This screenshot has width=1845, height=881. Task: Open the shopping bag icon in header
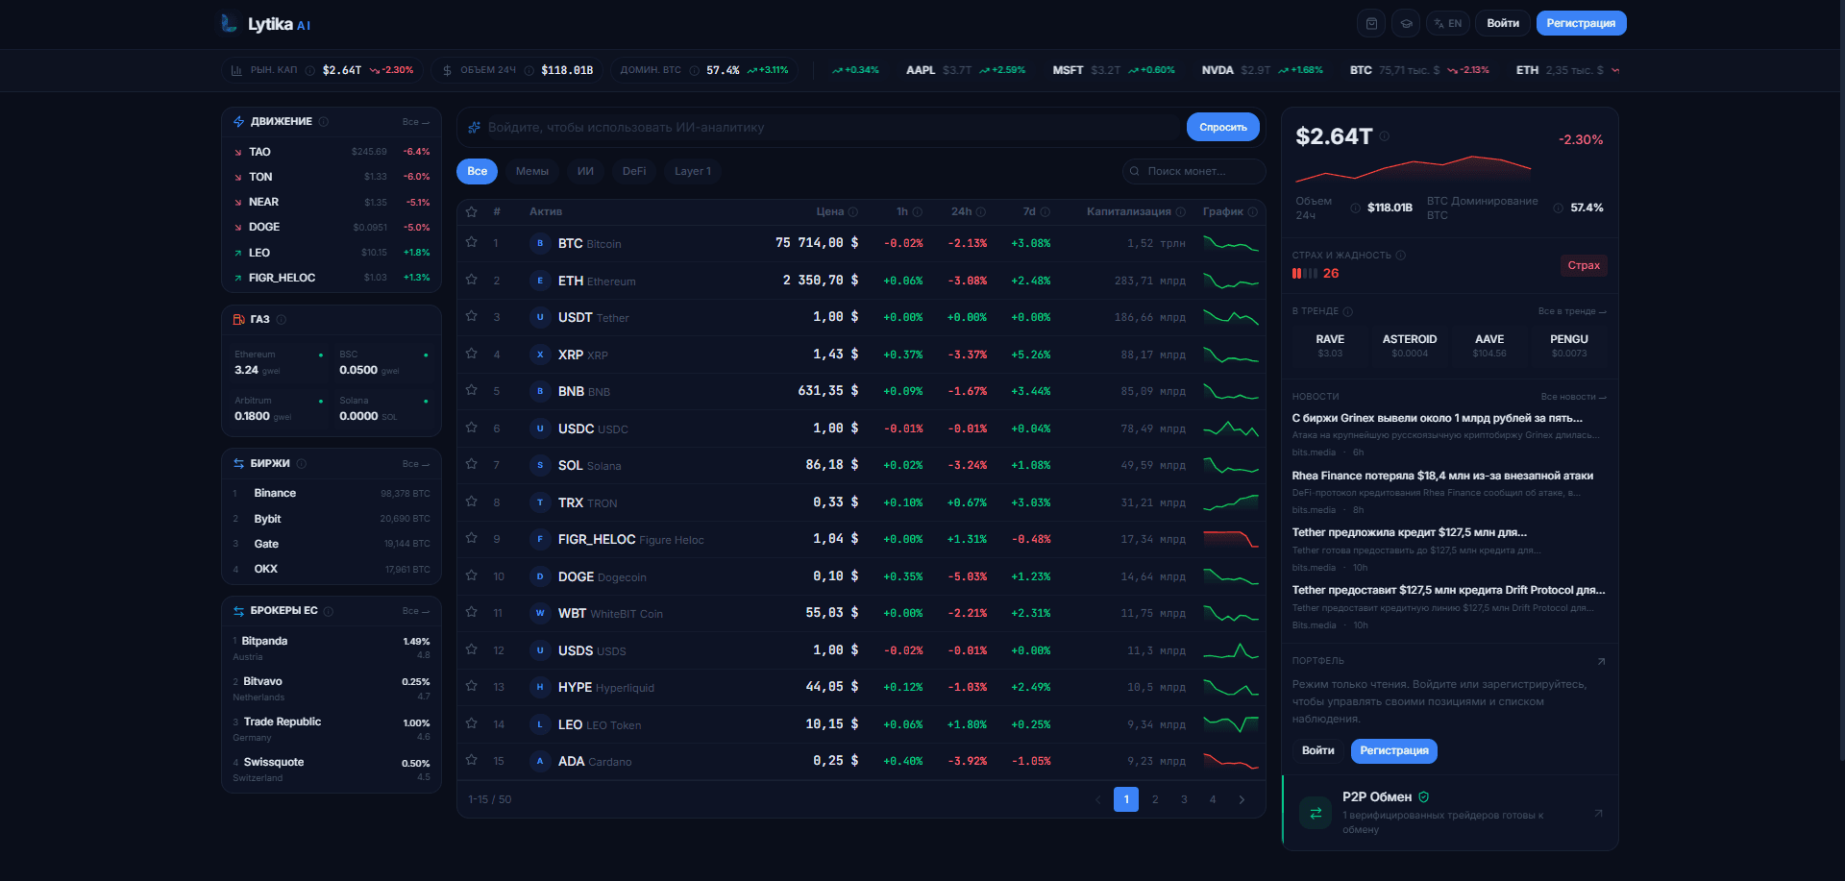coord(1371,22)
